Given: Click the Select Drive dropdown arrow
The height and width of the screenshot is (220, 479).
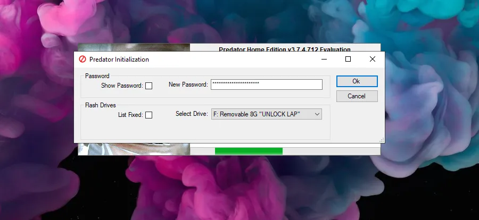Looking at the screenshot, I should tap(317, 114).
